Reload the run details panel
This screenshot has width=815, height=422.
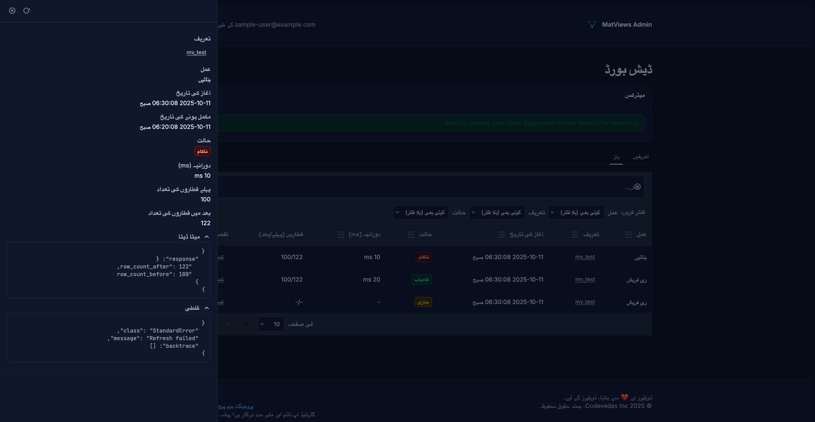[26, 11]
